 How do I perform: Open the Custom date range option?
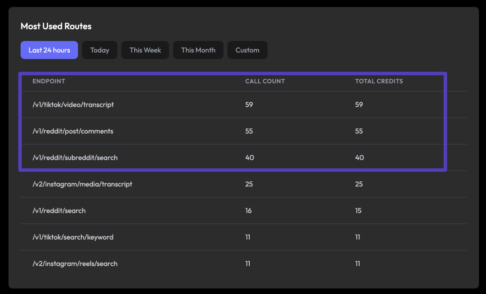tap(247, 50)
